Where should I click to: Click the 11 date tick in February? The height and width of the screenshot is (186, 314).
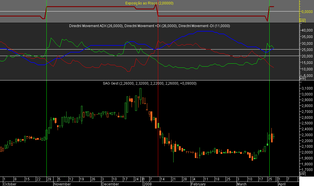(x=206, y=179)
